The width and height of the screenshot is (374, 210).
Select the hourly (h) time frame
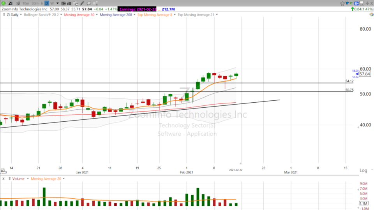pyautogui.click(x=42, y=3)
